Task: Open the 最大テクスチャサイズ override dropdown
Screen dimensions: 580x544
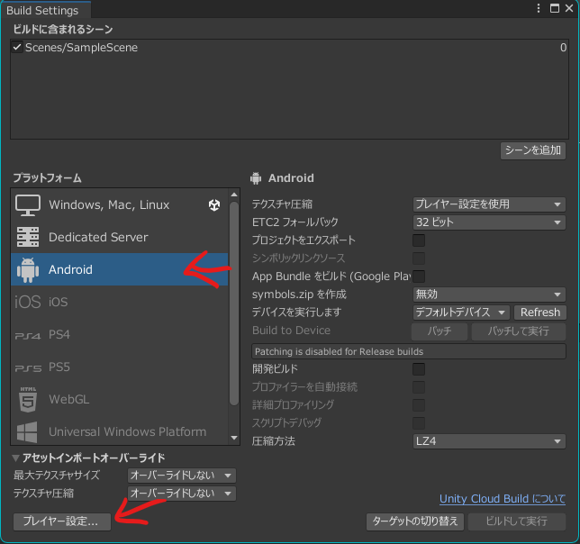Action: [x=182, y=476]
